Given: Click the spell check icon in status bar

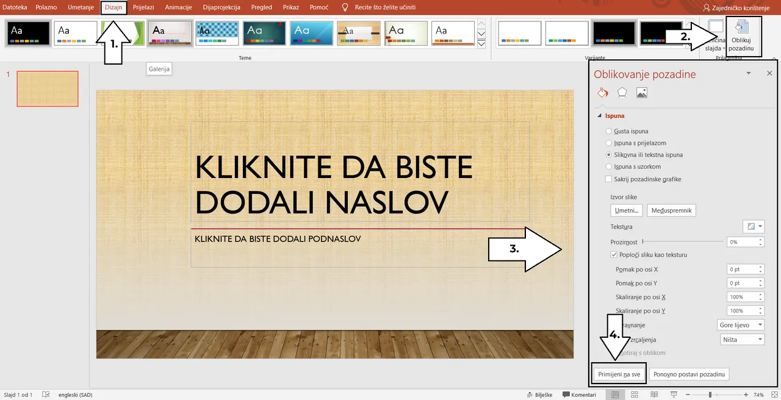Looking at the screenshot, I should [x=46, y=395].
